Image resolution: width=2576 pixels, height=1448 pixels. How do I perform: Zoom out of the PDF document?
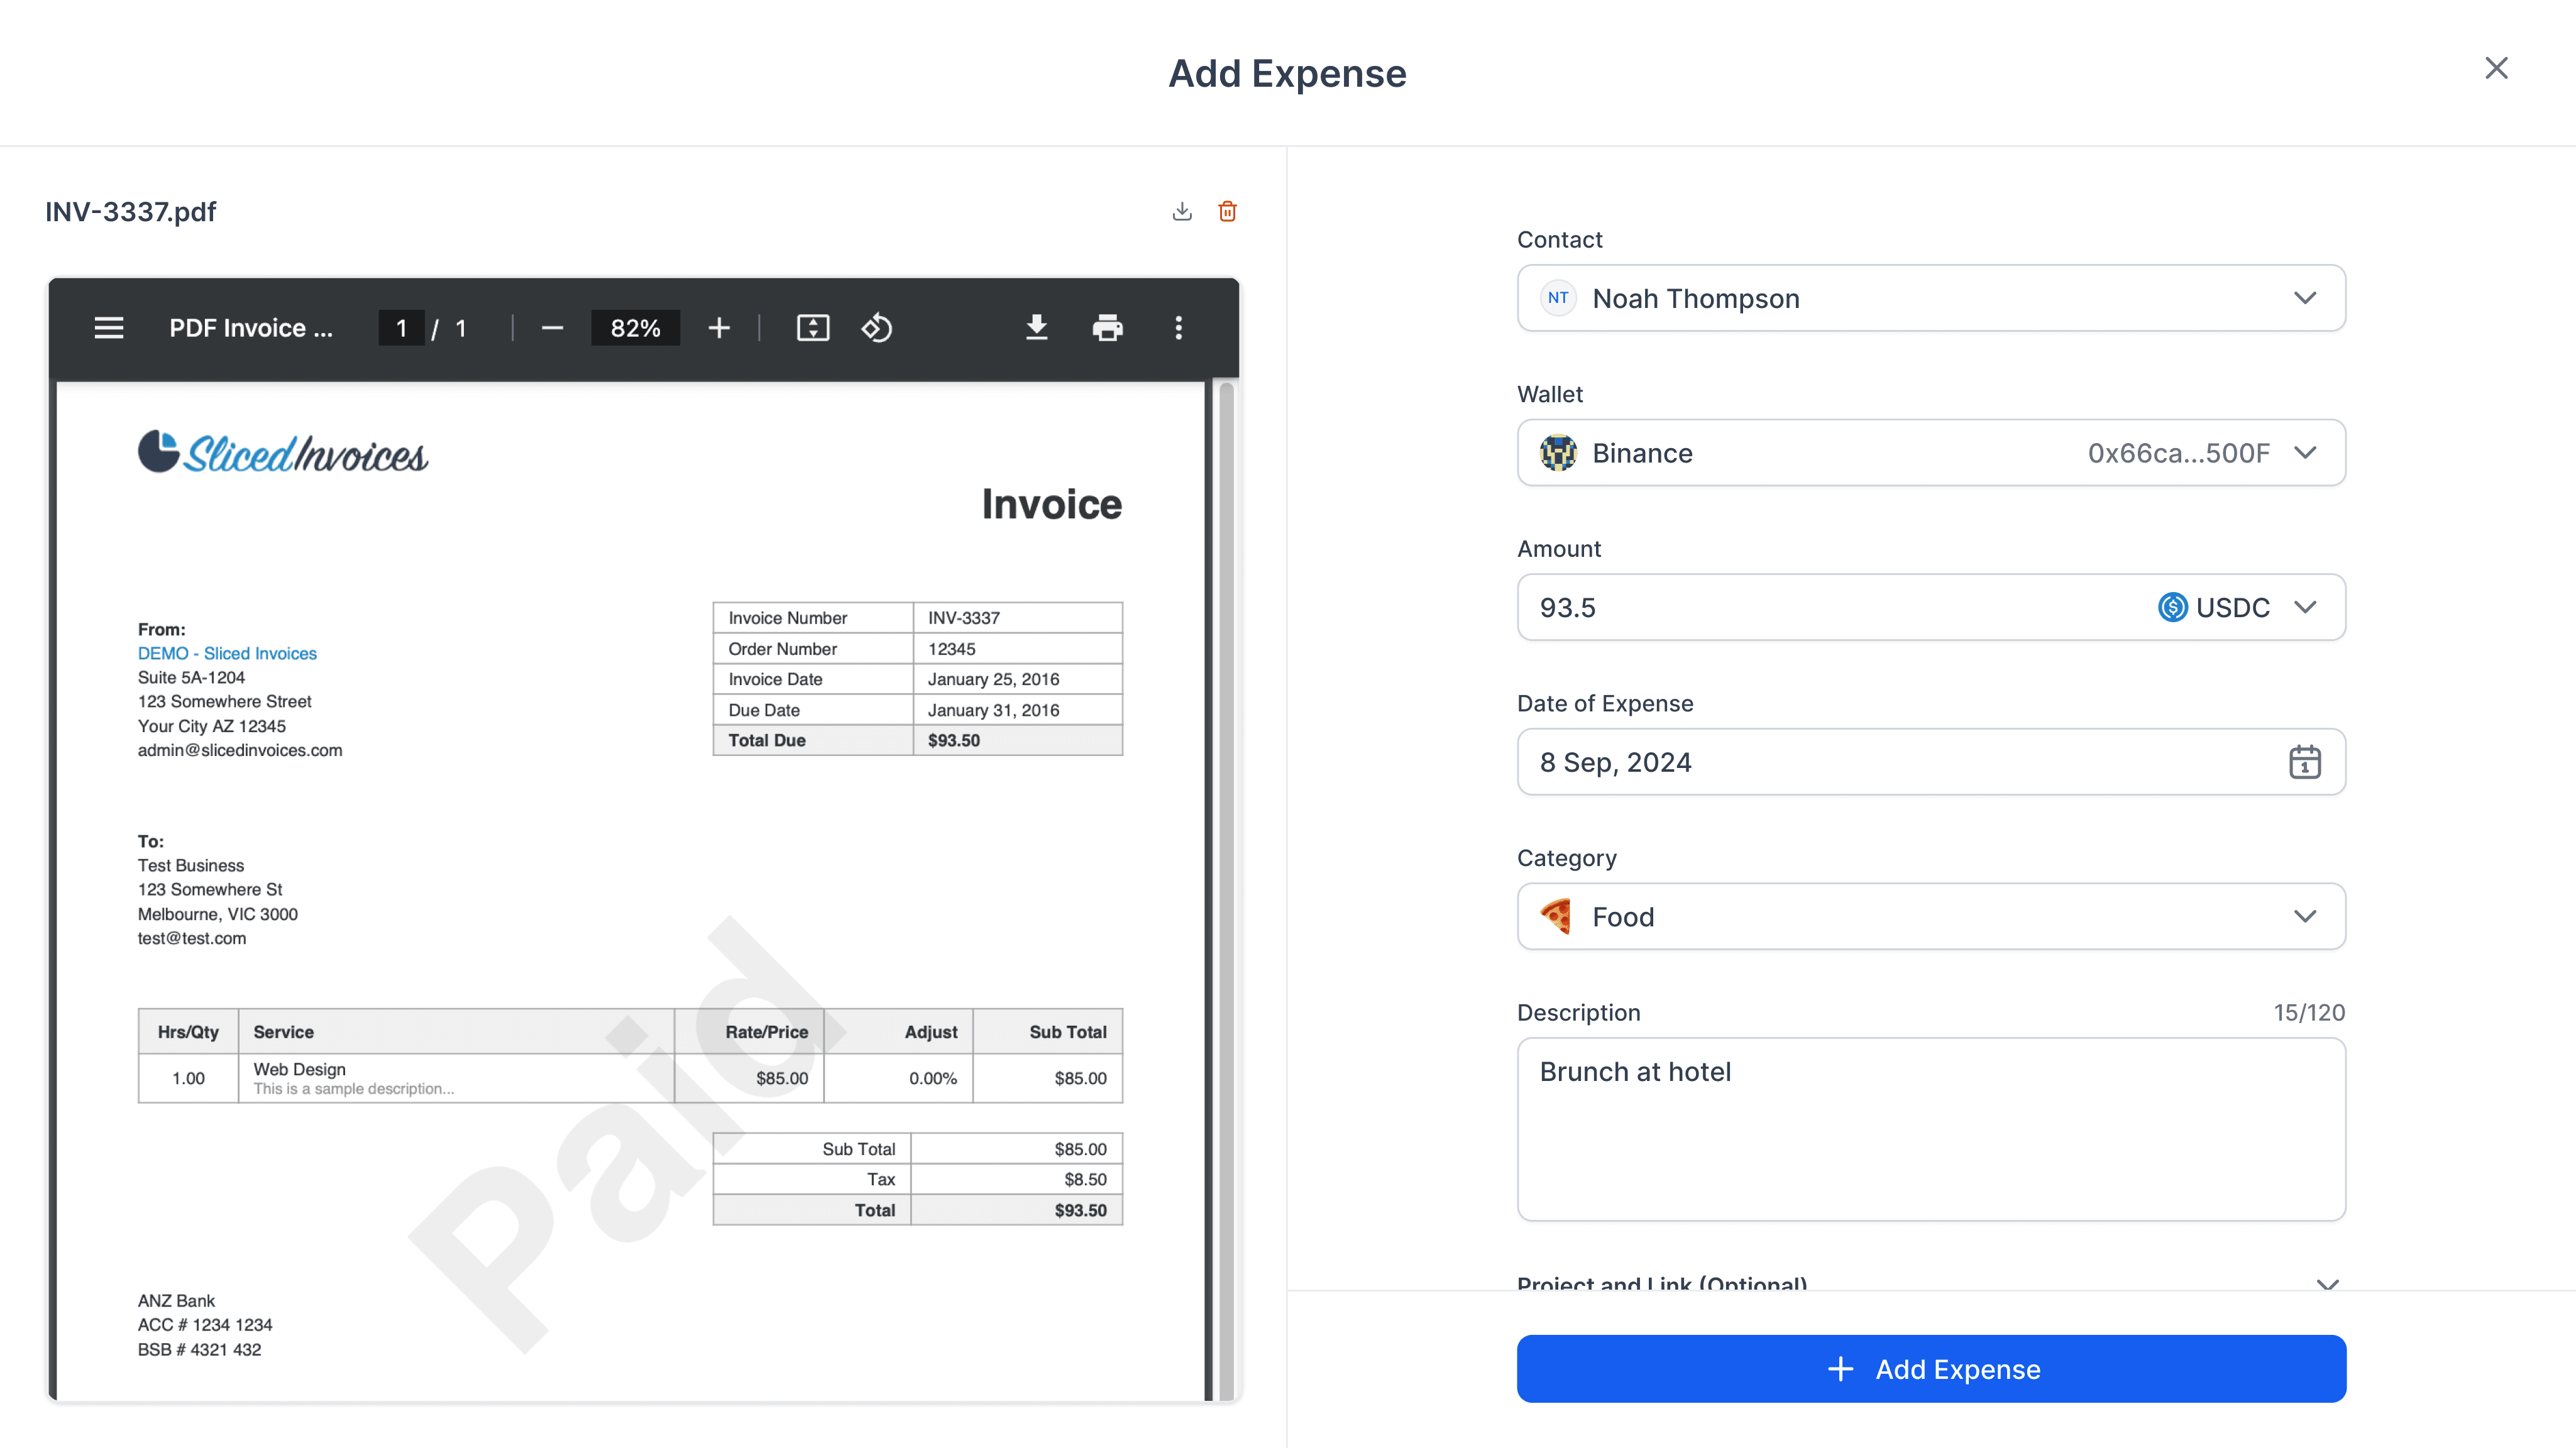(x=552, y=328)
